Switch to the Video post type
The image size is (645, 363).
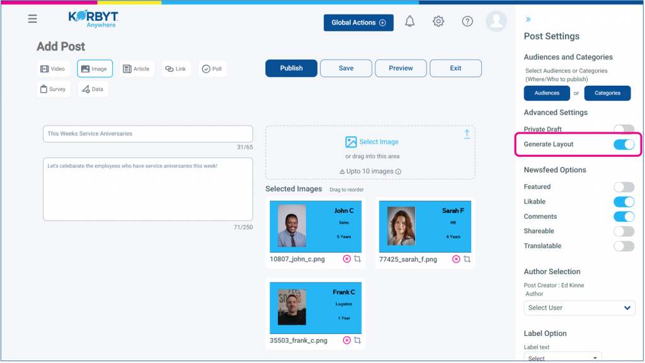53,69
